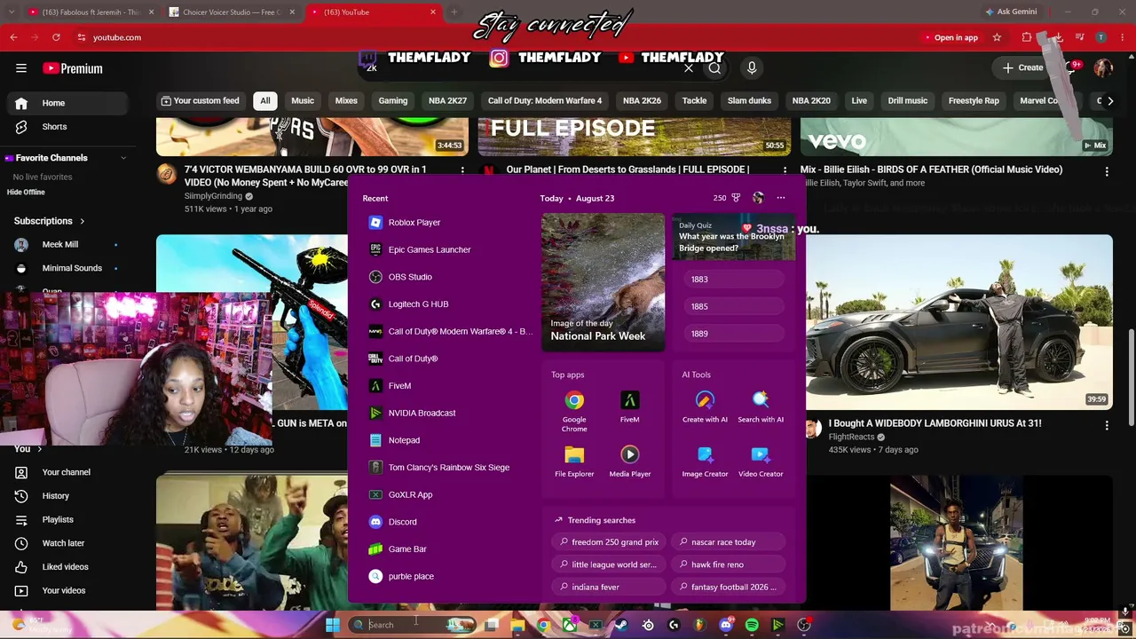Launch Google Chrome from Top apps
Screen dimensions: 1136x639
[x=574, y=411]
